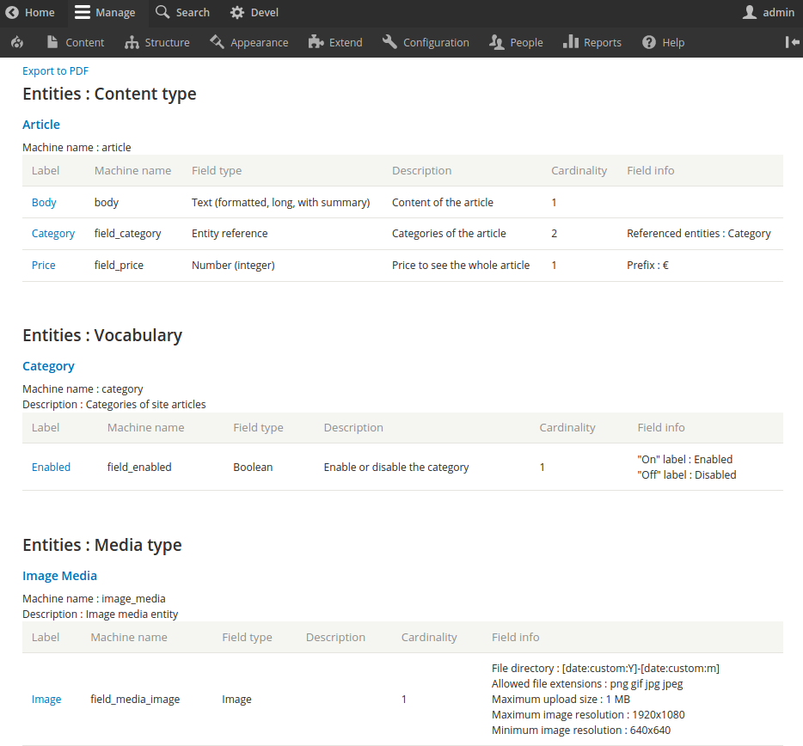Open the Image Media type link
The image size is (803, 746).
(59, 576)
